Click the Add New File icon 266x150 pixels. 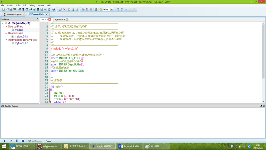tap(69, 9)
